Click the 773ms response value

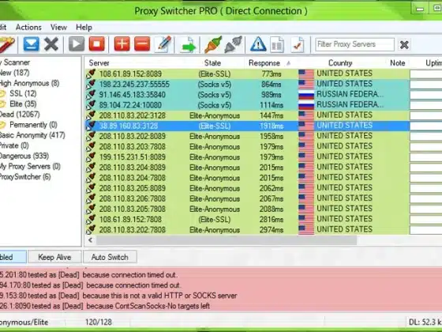tap(272, 74)
